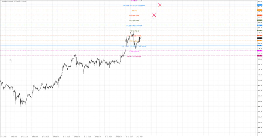
Task: Click the magenta price tag on price axis
Action: (259, 51)
